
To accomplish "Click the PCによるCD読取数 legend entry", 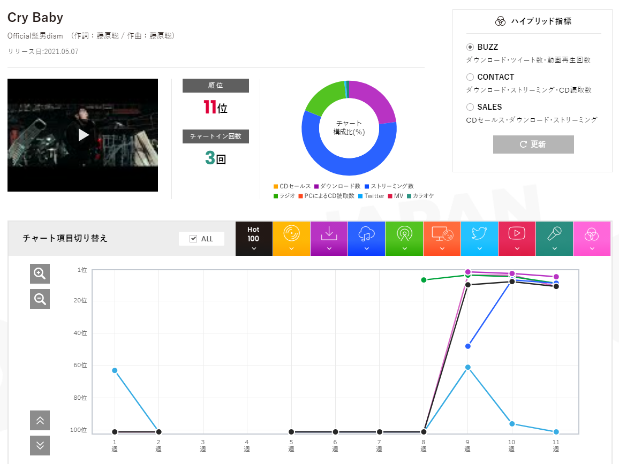I will coord(326,196).
